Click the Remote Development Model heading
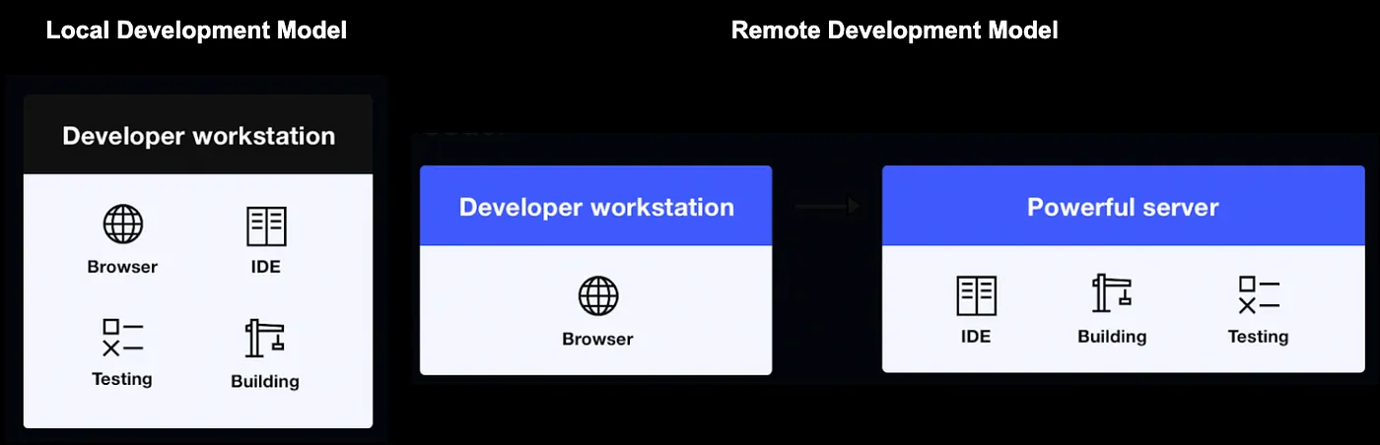The image size is (1380, 445). click(x=894, y=31)
